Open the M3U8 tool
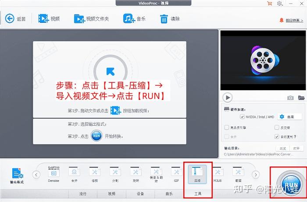Screen dimensions: 307x202 click(218, 172)
